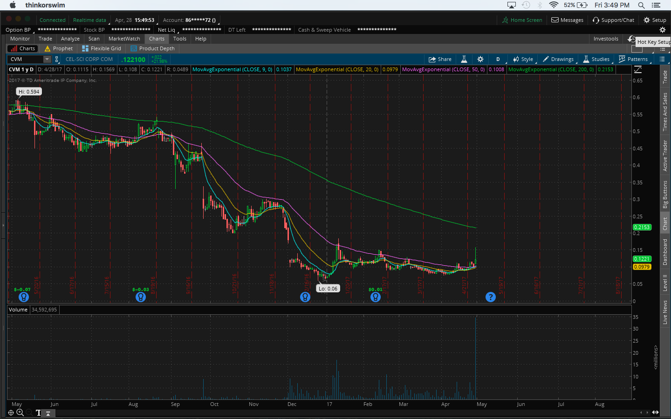Switch to the Analyze tab
This screenshot has height=419, width=671.
[x=70, y=39]
